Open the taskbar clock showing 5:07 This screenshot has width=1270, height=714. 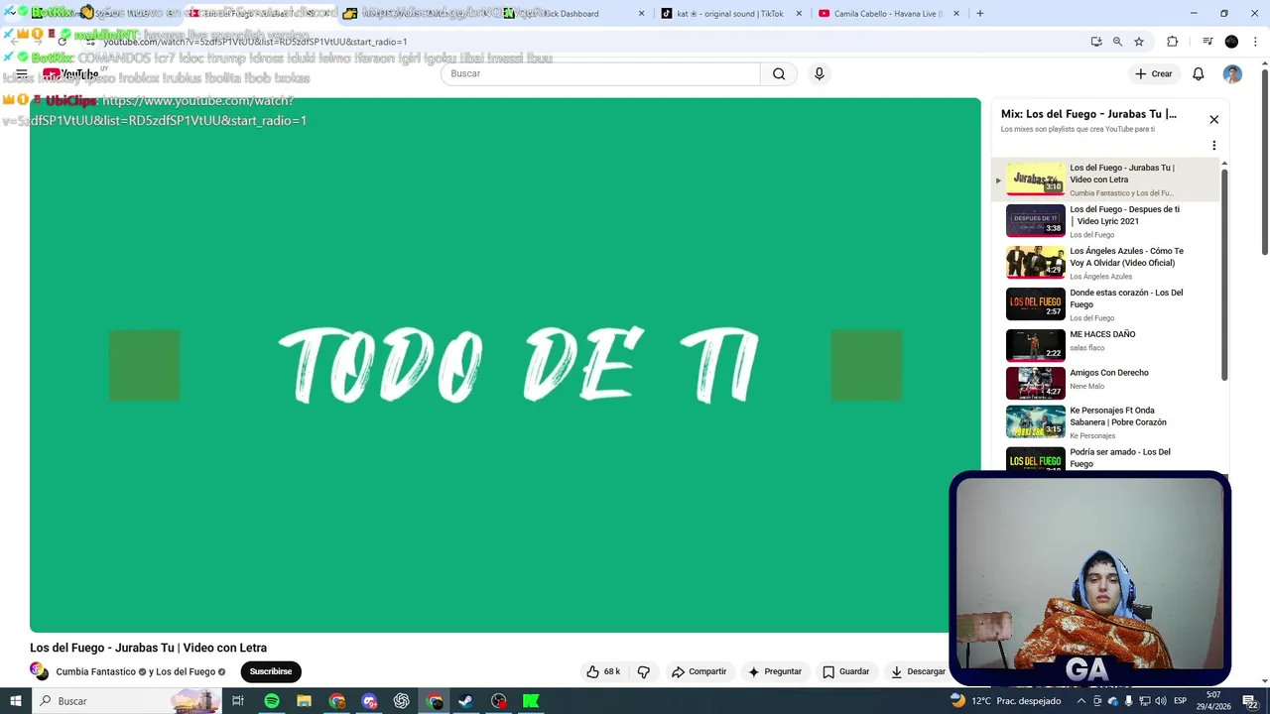1213,700
